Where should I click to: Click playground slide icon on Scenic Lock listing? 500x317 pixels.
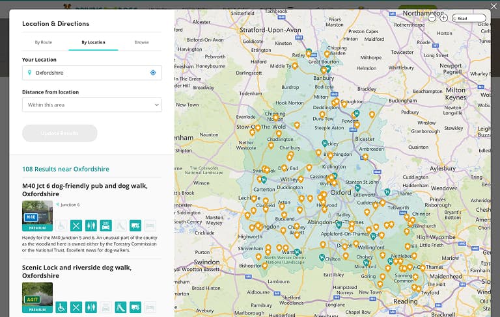[120, 307]
